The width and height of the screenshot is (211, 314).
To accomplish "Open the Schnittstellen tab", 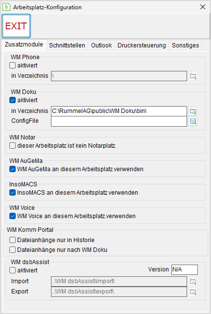I will coord(67,45).
